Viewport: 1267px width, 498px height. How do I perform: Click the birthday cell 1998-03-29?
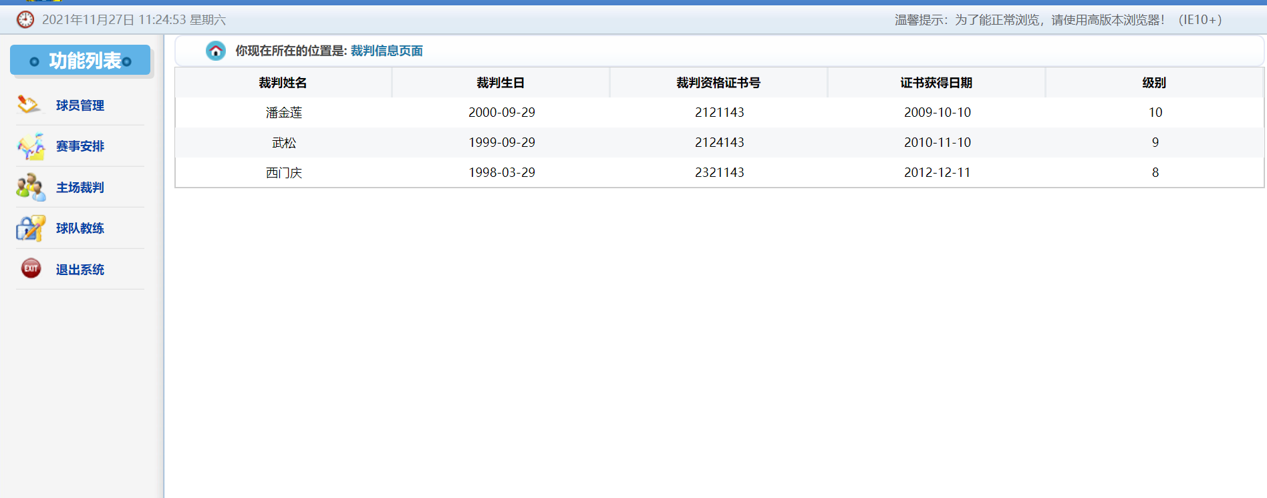[502, 172]
